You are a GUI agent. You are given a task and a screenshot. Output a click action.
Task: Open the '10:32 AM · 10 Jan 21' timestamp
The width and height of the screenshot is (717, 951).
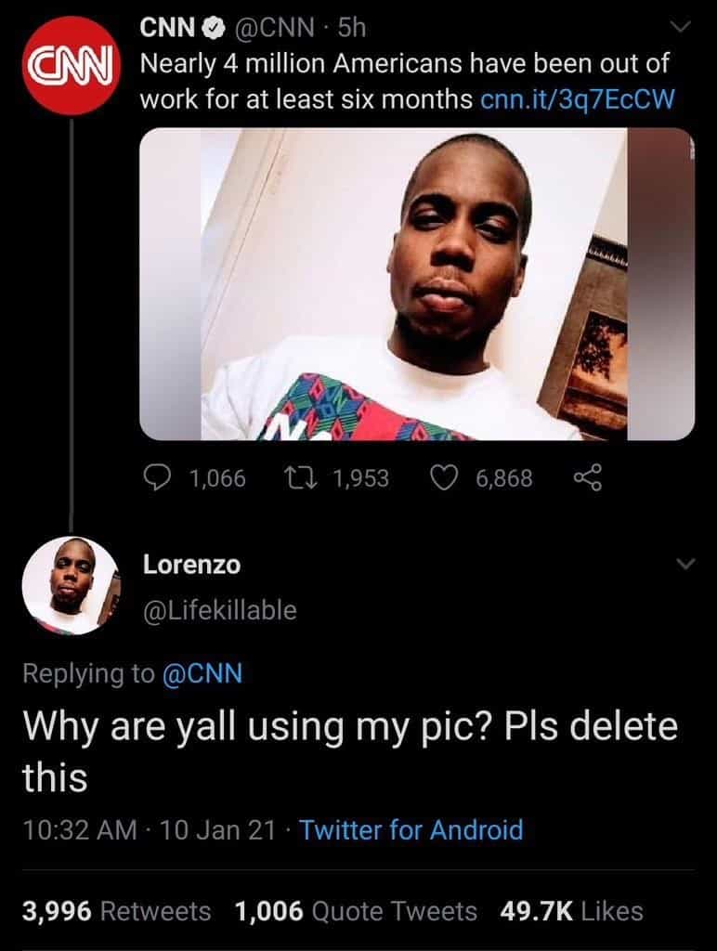click(149, 829)
